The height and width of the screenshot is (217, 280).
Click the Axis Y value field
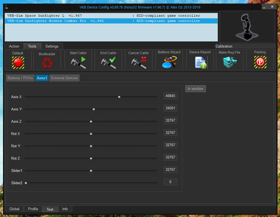click(x=170, y=108)
